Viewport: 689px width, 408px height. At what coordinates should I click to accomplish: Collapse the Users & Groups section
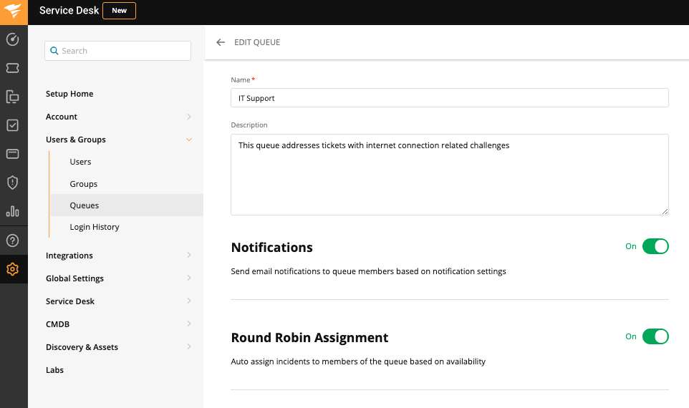coord(189,140)
